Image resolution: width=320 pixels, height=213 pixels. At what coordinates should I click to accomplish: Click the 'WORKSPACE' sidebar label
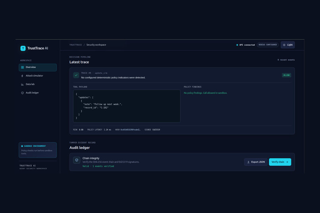[x=26, y=61]
